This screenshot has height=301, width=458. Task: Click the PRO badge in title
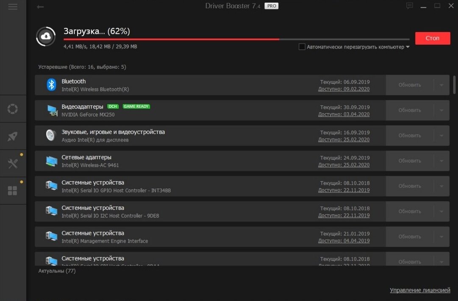click(x=271, y=6)
